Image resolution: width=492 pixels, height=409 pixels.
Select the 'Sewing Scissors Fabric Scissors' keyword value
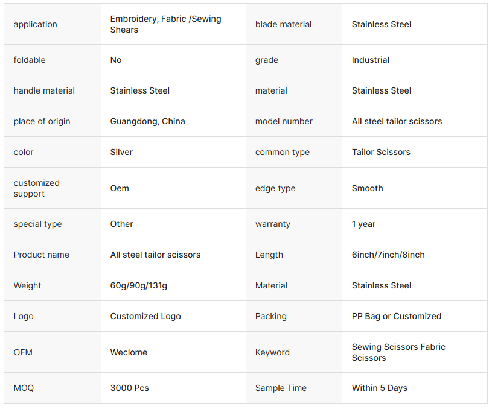pos(398,352)
